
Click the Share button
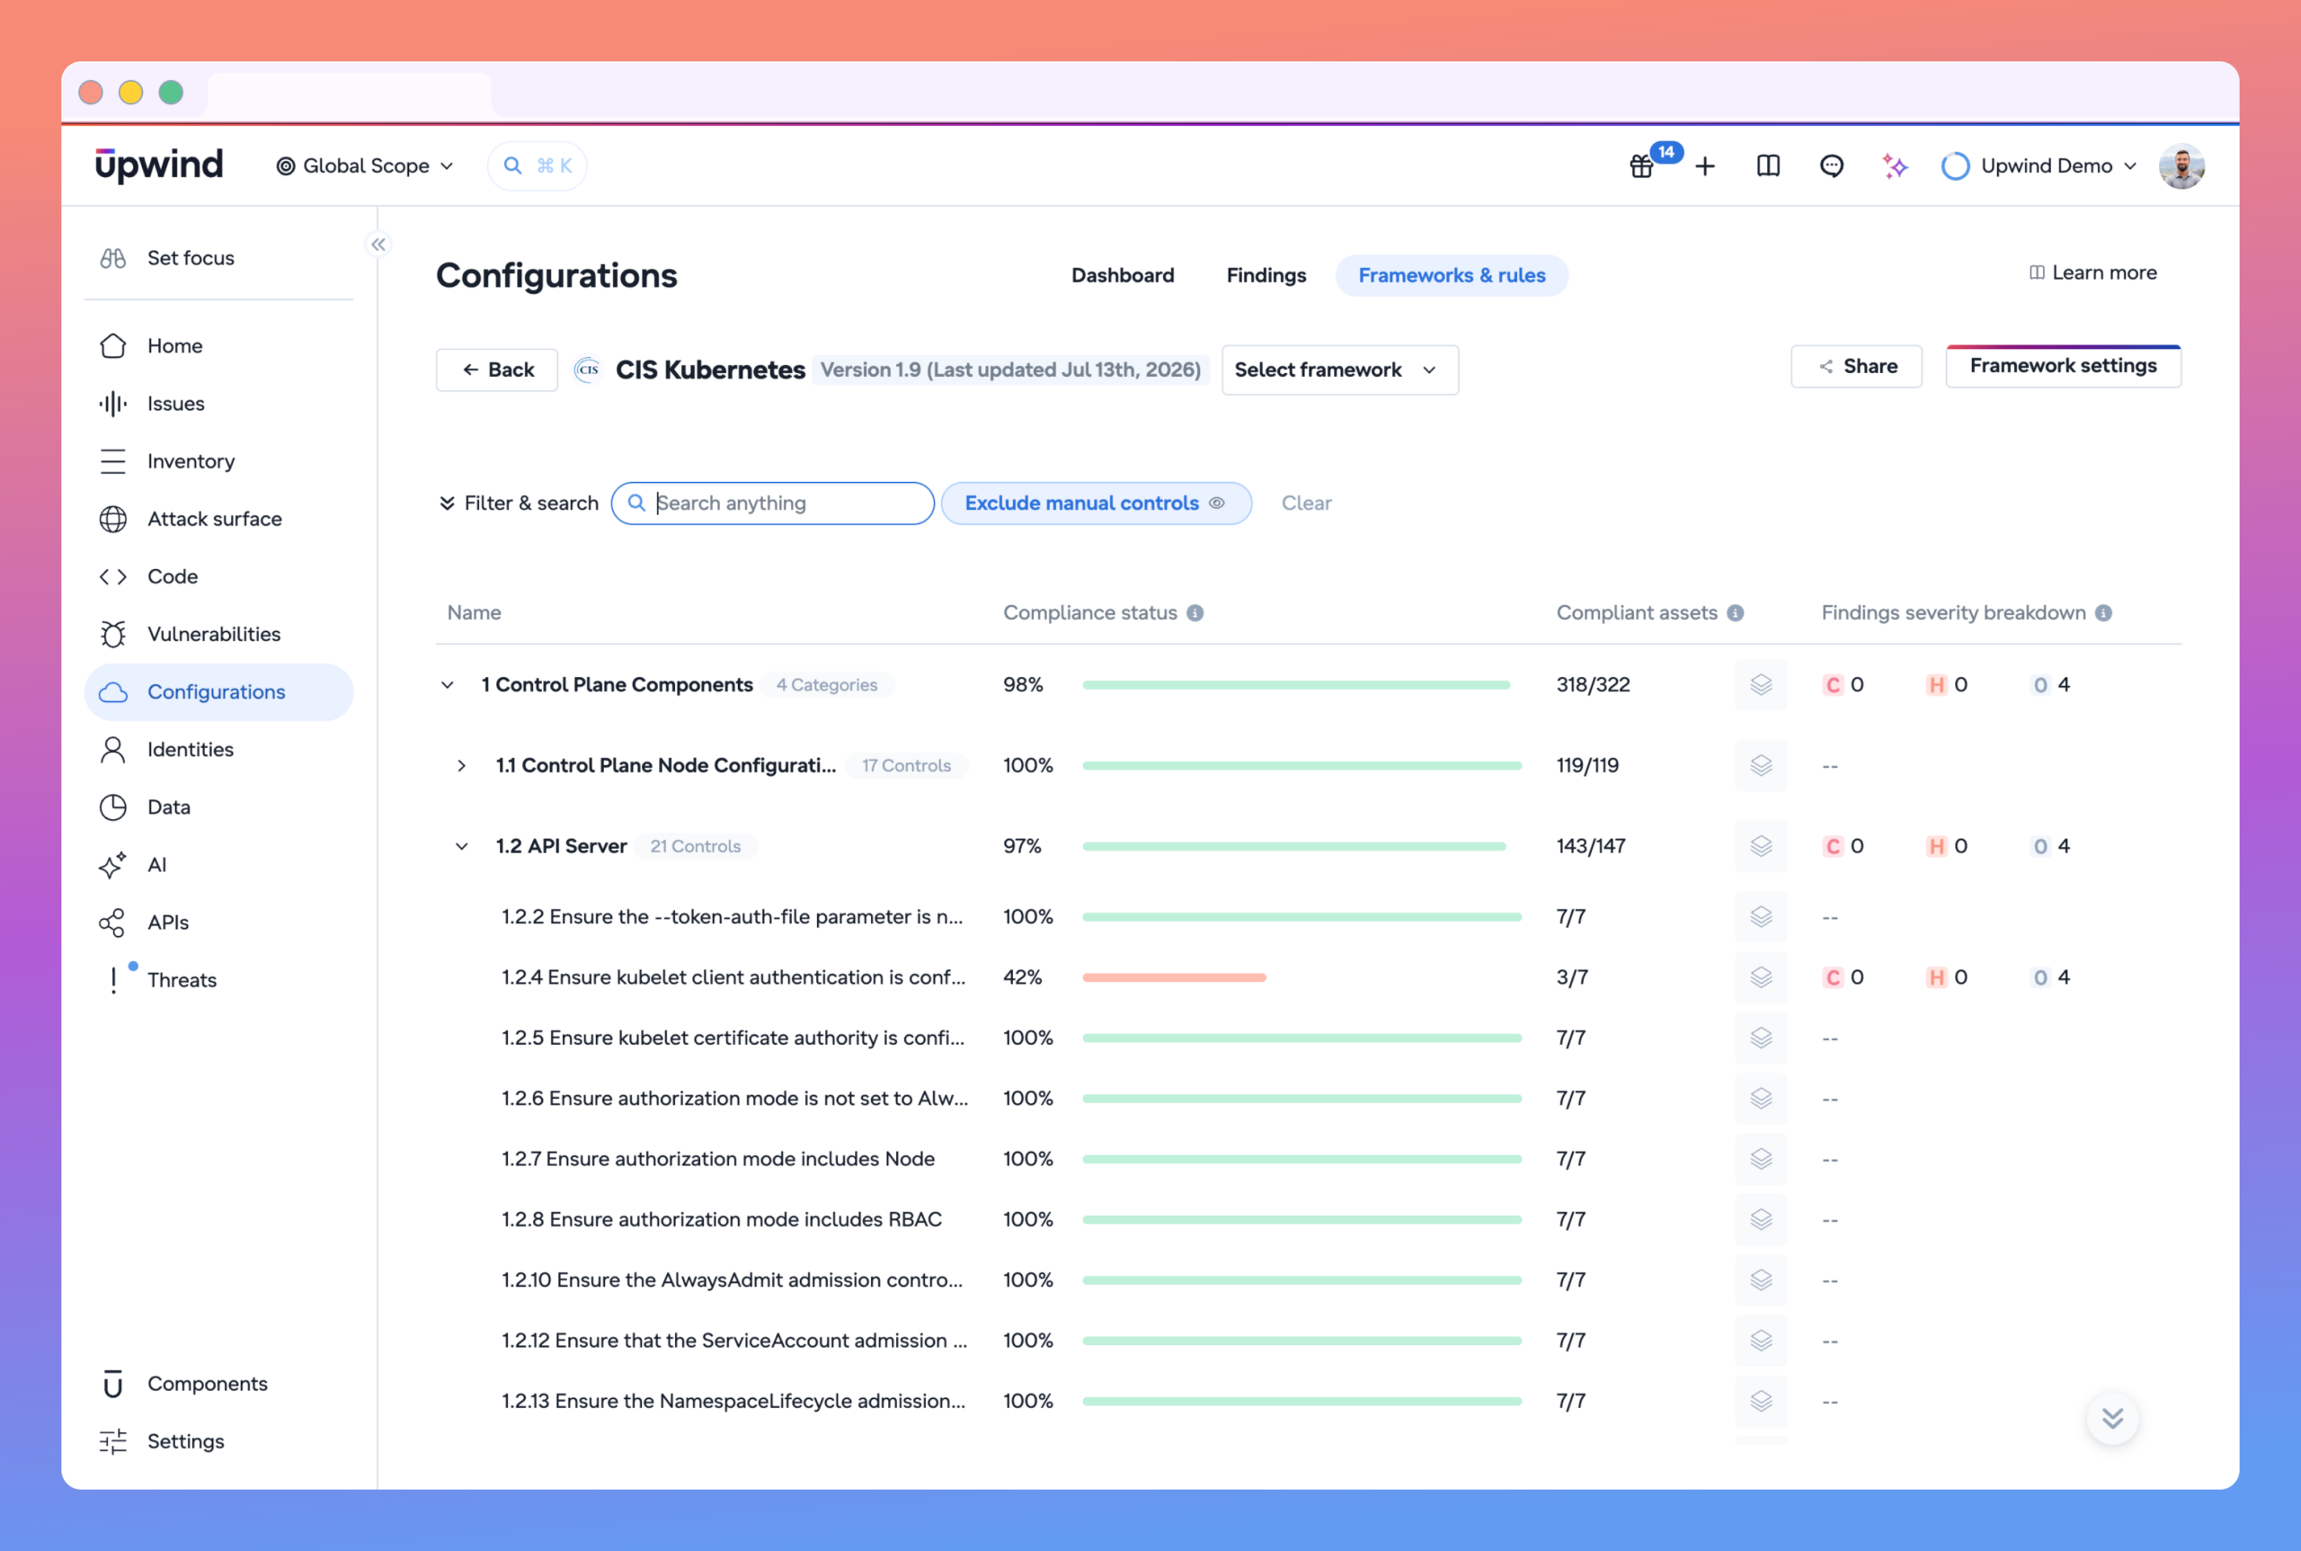(1856, 367)
